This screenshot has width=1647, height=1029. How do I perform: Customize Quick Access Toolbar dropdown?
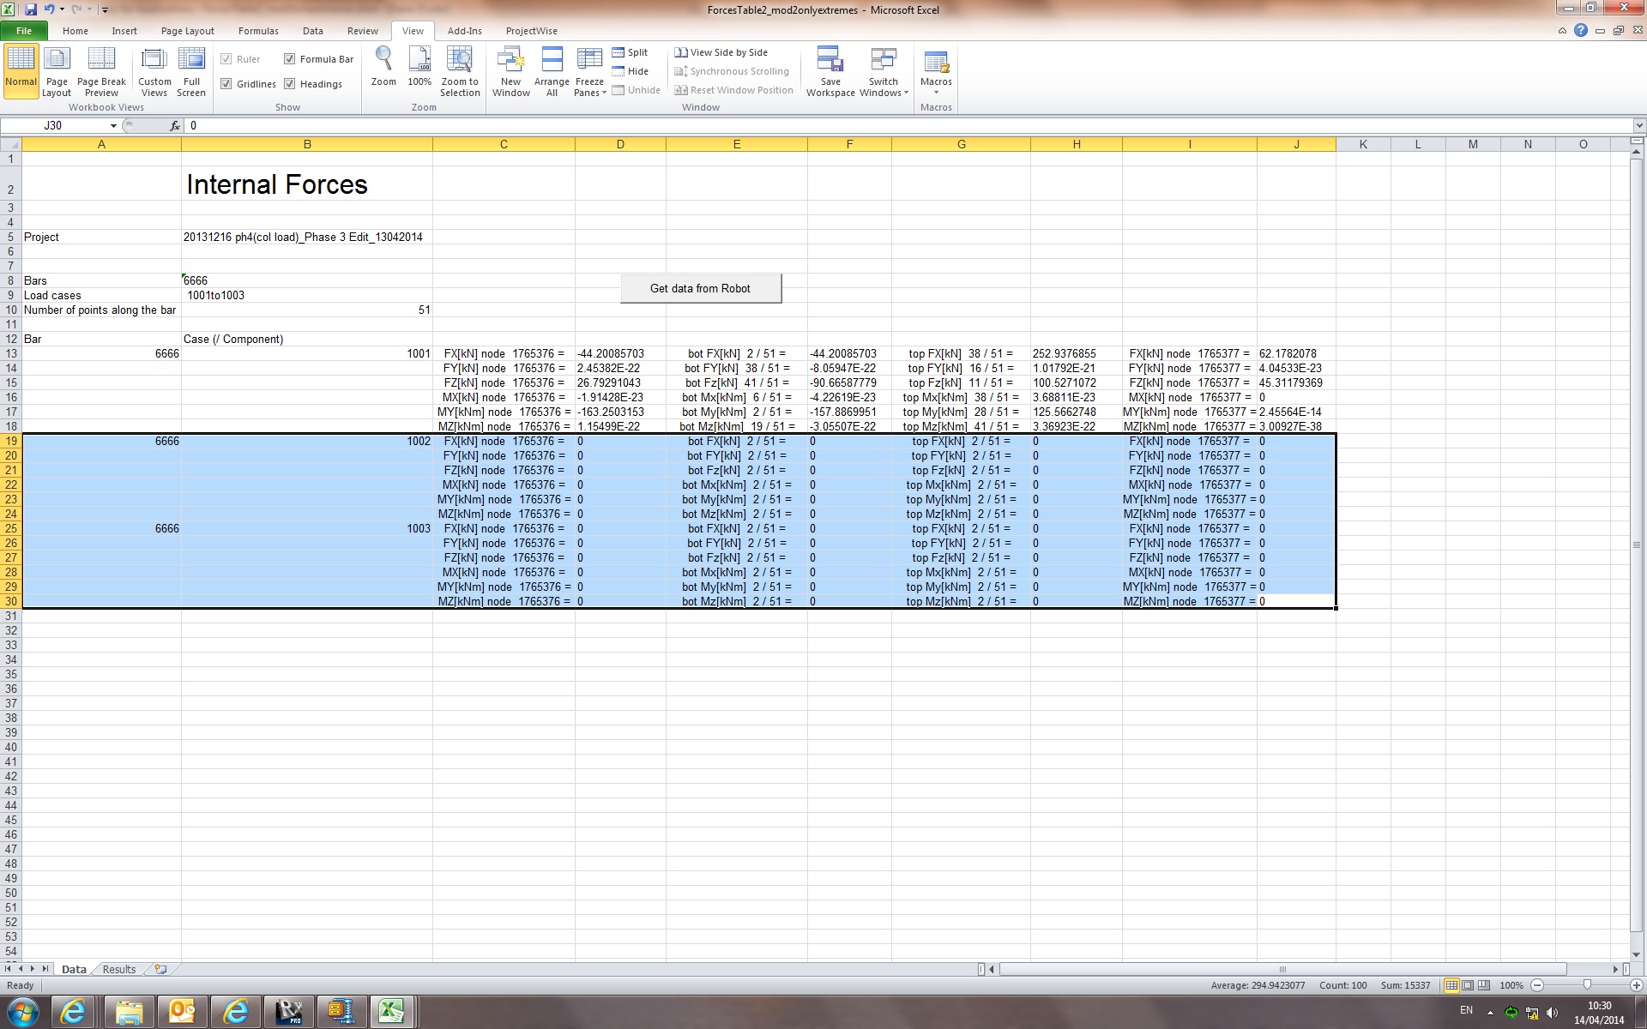click(105, 10)
